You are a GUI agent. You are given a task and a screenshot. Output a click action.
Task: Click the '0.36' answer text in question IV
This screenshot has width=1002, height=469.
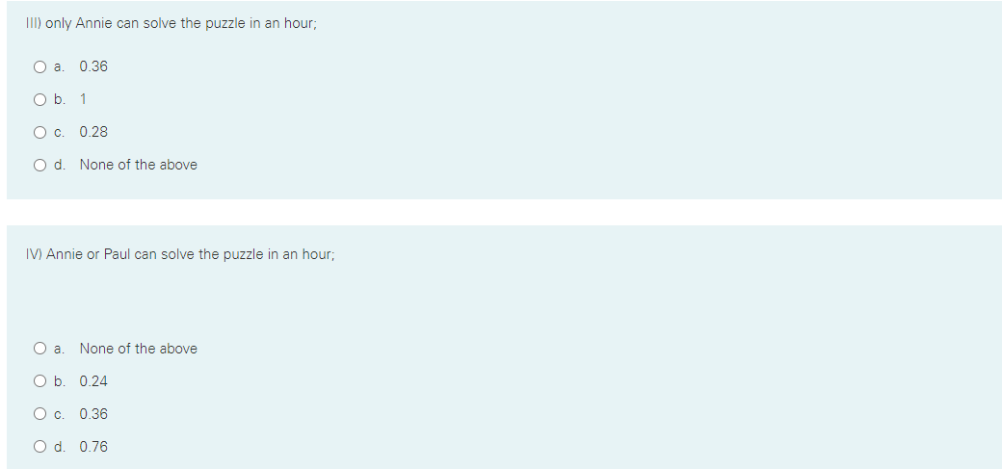point(94,415)
